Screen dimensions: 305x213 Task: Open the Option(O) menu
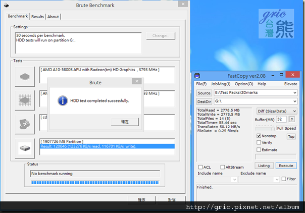click(244, 84)
